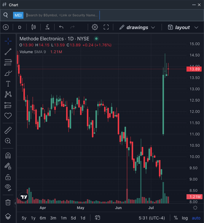Viewport: 204px width, 223px height.
Task: Select the brush drawing tool
Action: (x=8, y=73)
